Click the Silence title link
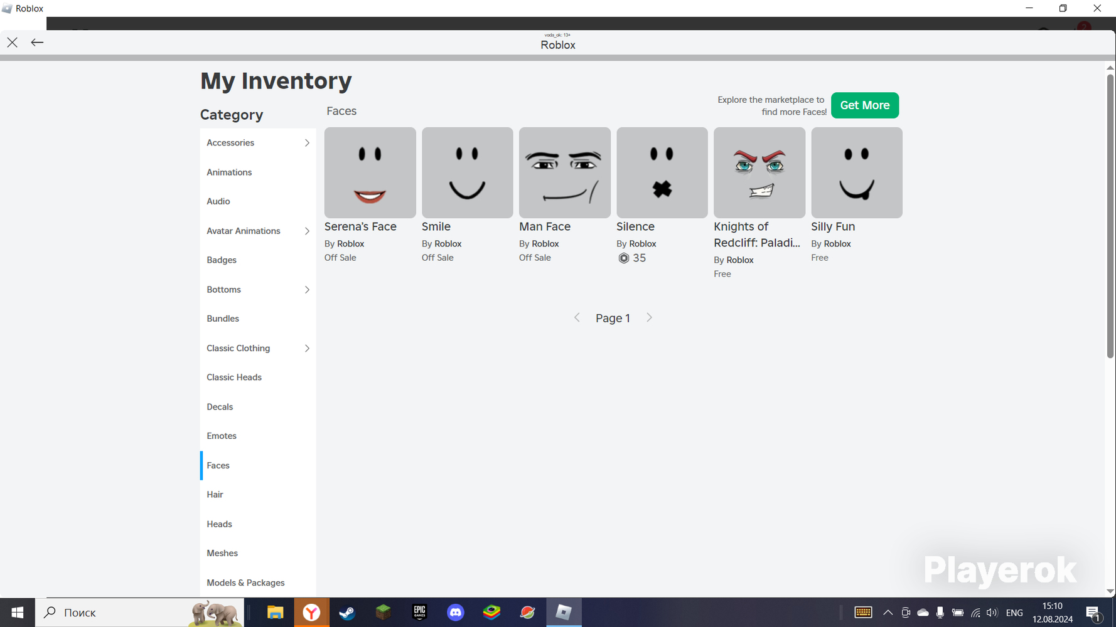1116x627 pixels. [x=635, y=227]
